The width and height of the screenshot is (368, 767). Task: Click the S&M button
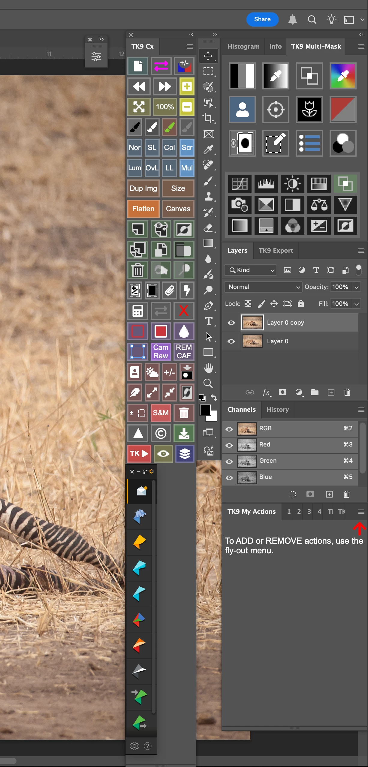point(161,413)
